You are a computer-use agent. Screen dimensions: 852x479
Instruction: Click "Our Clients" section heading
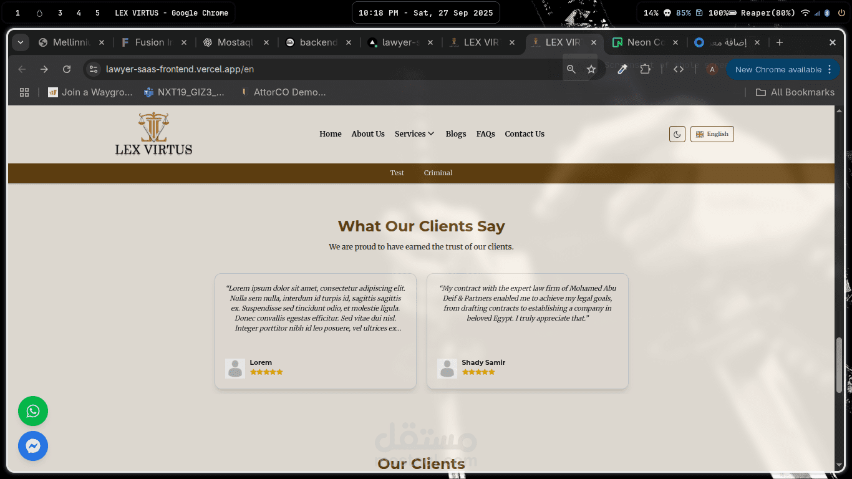click(x=421, y=464)
